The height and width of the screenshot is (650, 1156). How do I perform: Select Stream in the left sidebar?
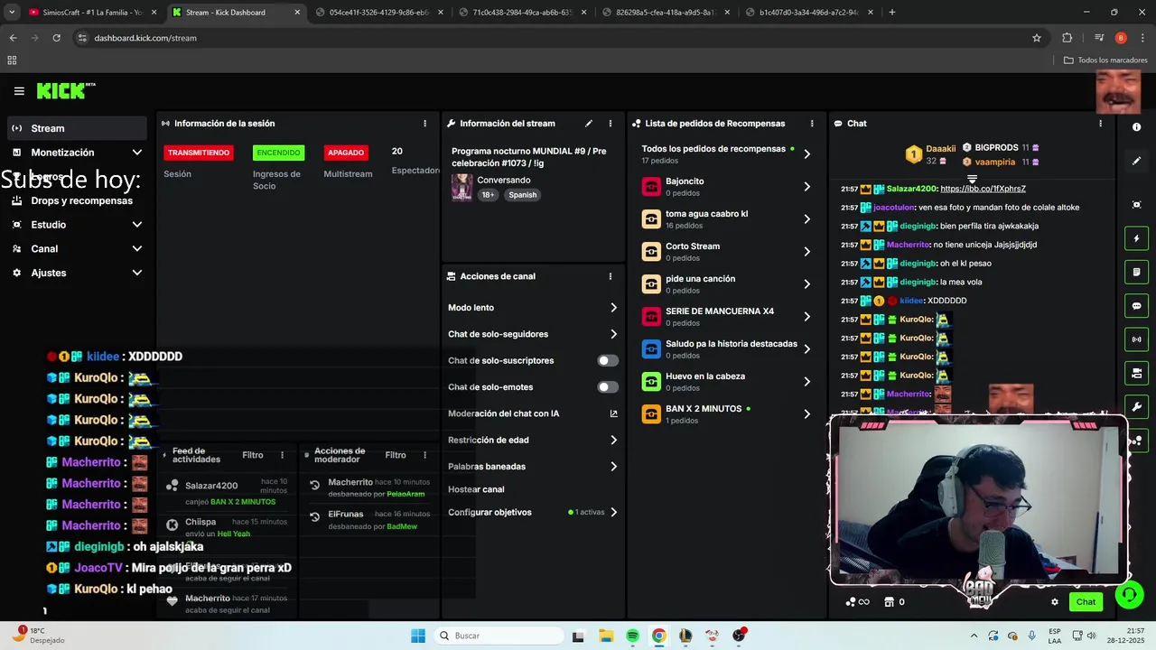point(77,128)
